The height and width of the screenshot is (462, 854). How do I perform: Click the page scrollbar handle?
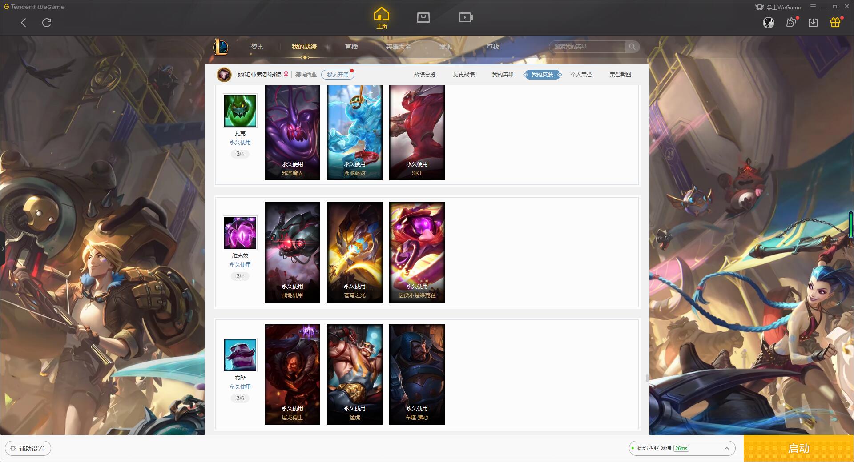(x=647, y=378)
